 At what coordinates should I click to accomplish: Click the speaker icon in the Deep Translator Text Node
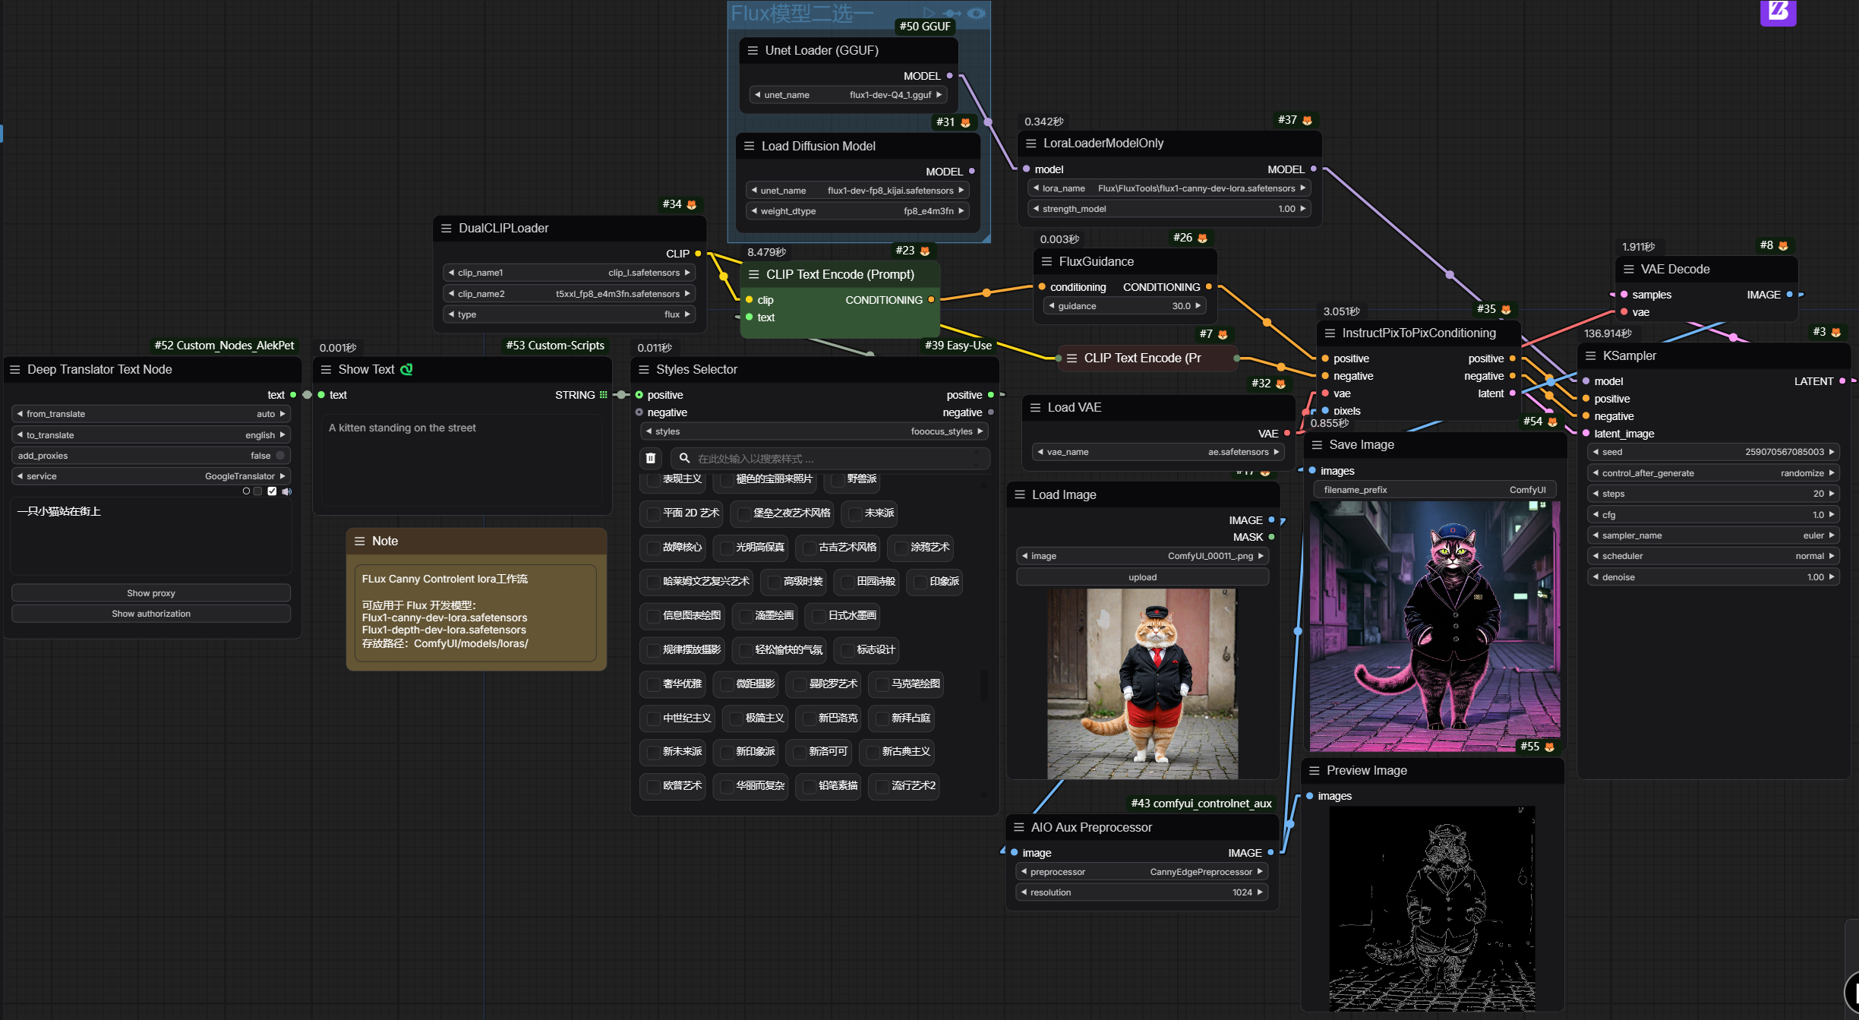(287, 491)
